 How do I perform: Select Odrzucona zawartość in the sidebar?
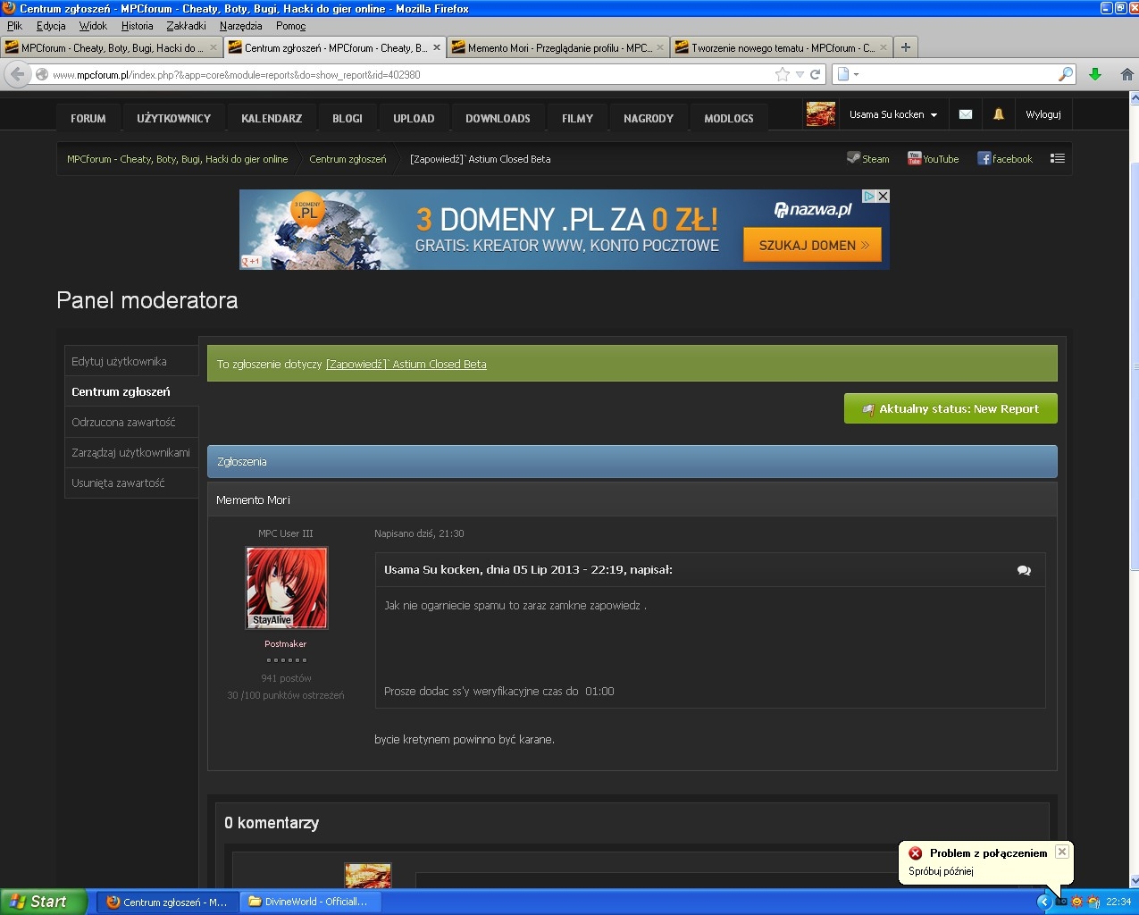click(131, 422)
